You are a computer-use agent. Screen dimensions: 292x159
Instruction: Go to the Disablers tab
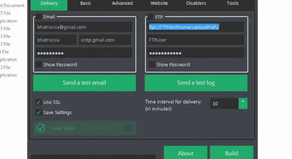(196, 4)
